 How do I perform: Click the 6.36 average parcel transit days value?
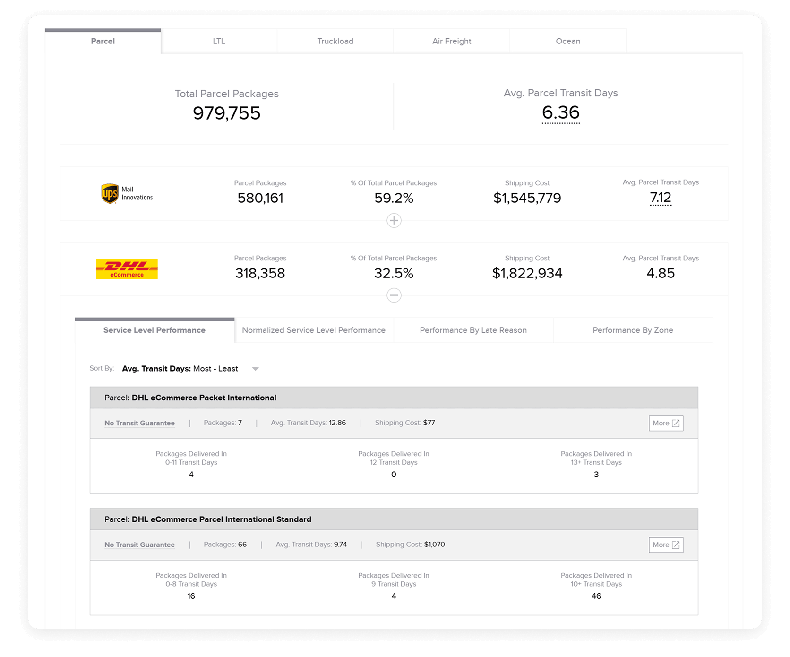pos(561,112)
